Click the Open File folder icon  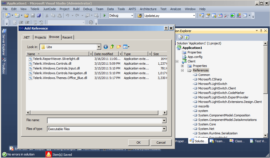point(26,16)
